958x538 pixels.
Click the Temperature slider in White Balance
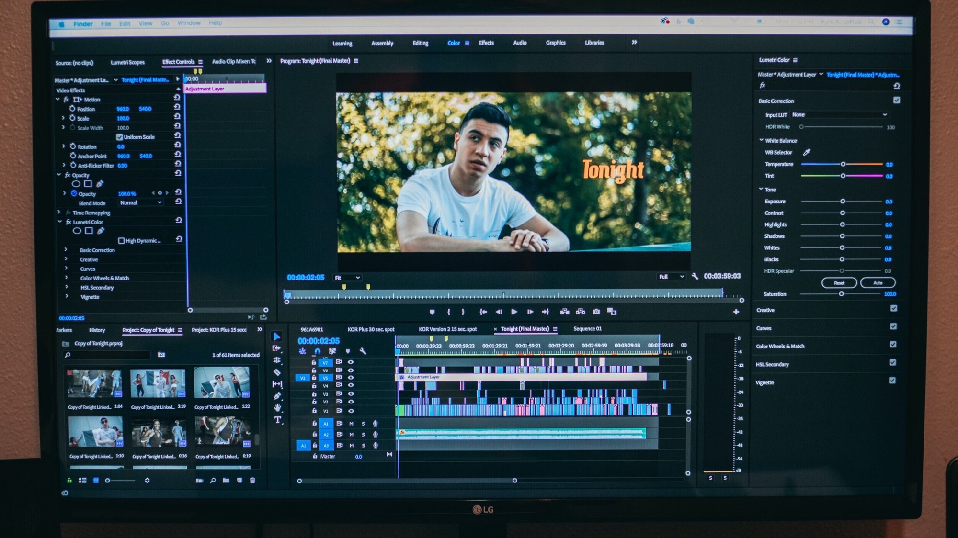click(844, 164)
